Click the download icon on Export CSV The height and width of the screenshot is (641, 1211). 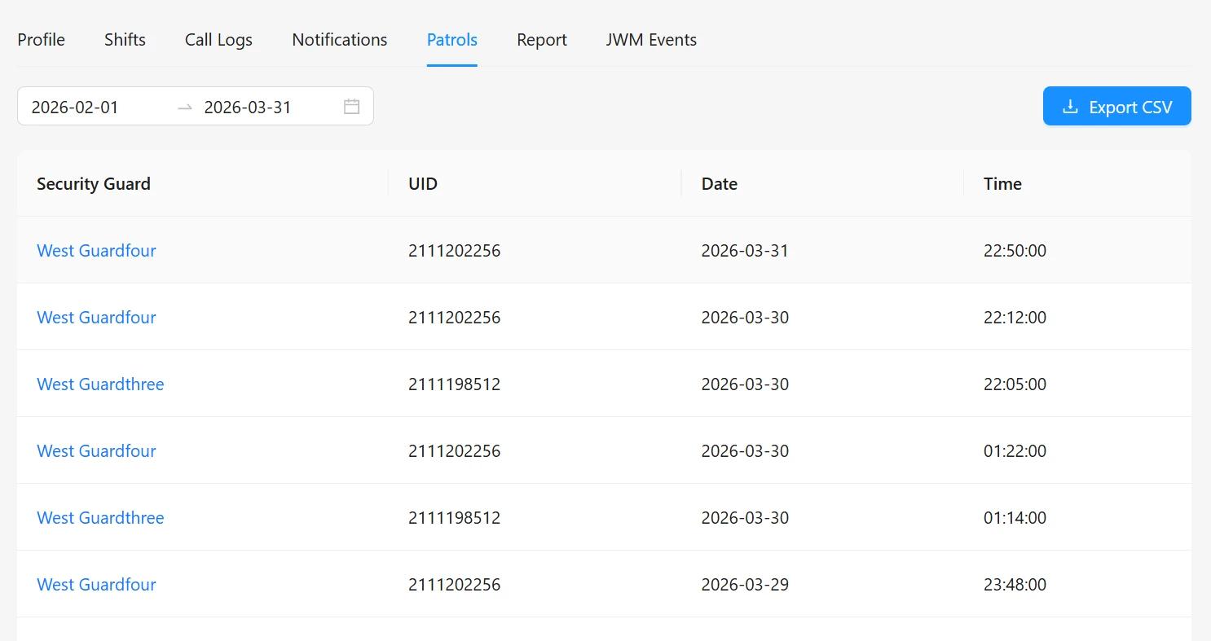(1070, 107)
